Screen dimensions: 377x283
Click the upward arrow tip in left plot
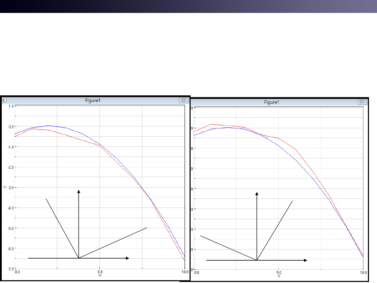[x=79, y=191]
